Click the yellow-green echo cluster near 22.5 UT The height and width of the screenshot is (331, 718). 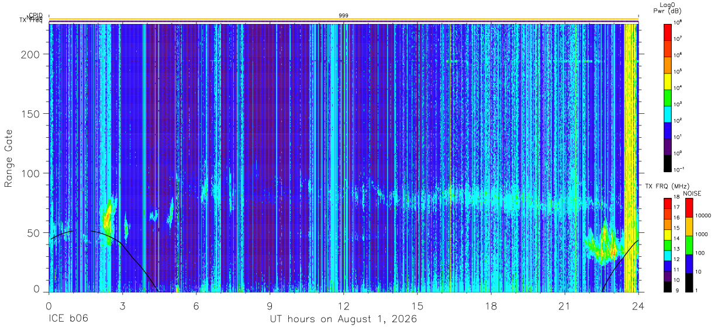point(603,246)
